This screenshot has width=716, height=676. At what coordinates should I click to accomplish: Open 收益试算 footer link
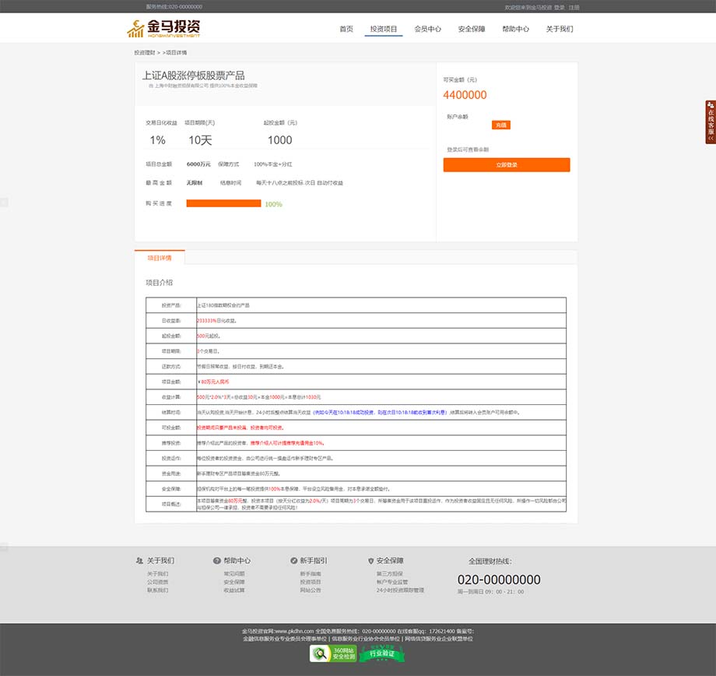pos(234,590)
